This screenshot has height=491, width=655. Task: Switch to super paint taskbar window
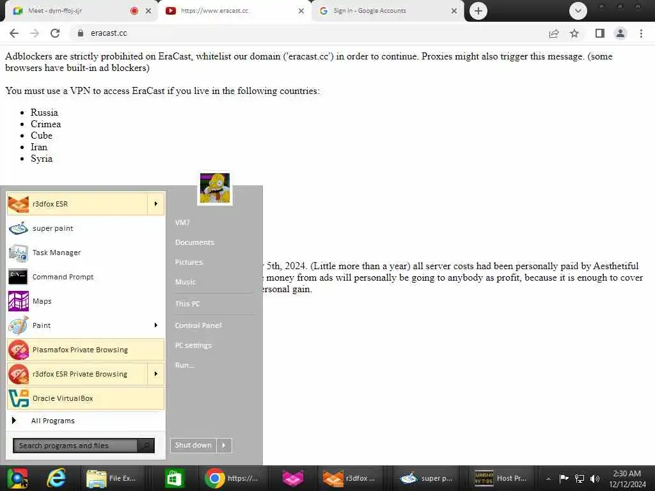click(426, 478)
